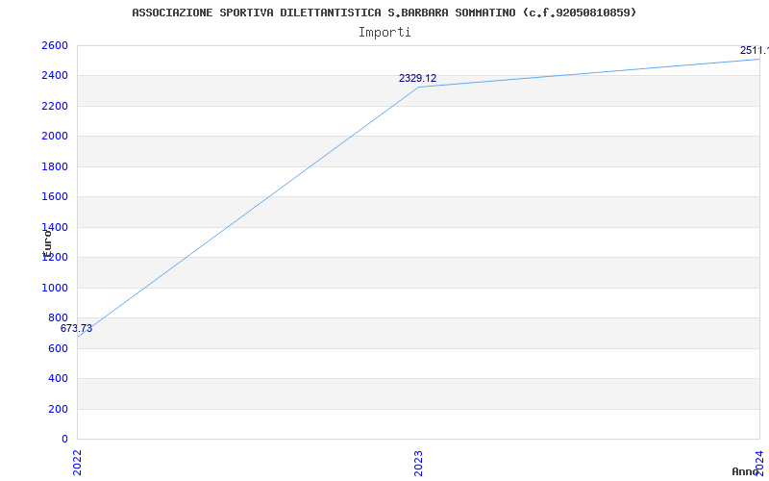Click the 200 y-axis tick label
Screen dimensions: 769x481
(58, 410)
